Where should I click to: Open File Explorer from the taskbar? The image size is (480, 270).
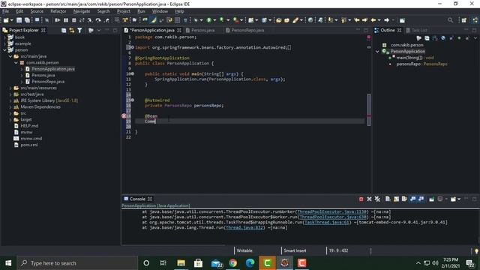(x=181, y=263)
